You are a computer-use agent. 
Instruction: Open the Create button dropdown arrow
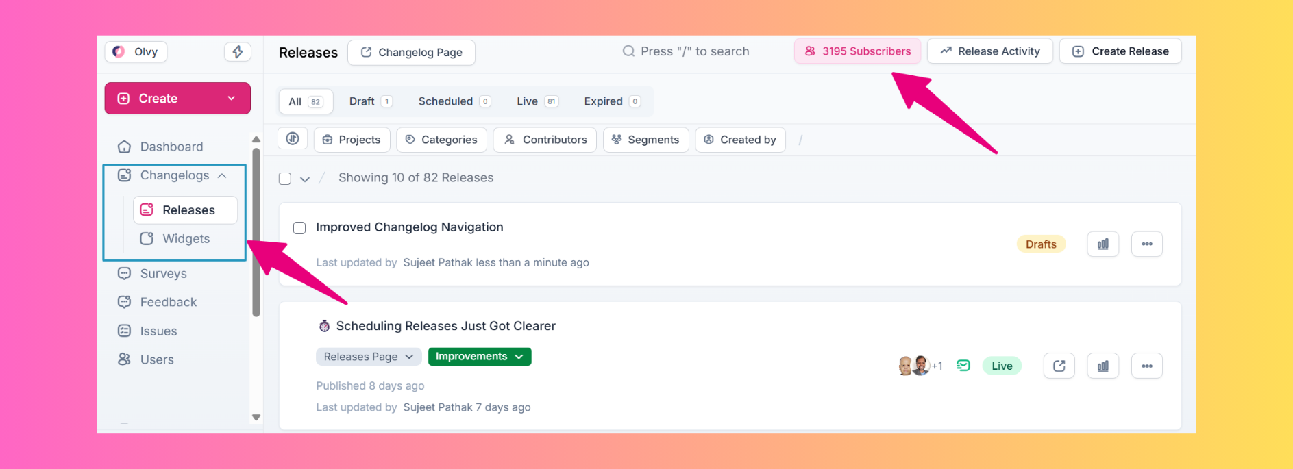tap(232, 99)
